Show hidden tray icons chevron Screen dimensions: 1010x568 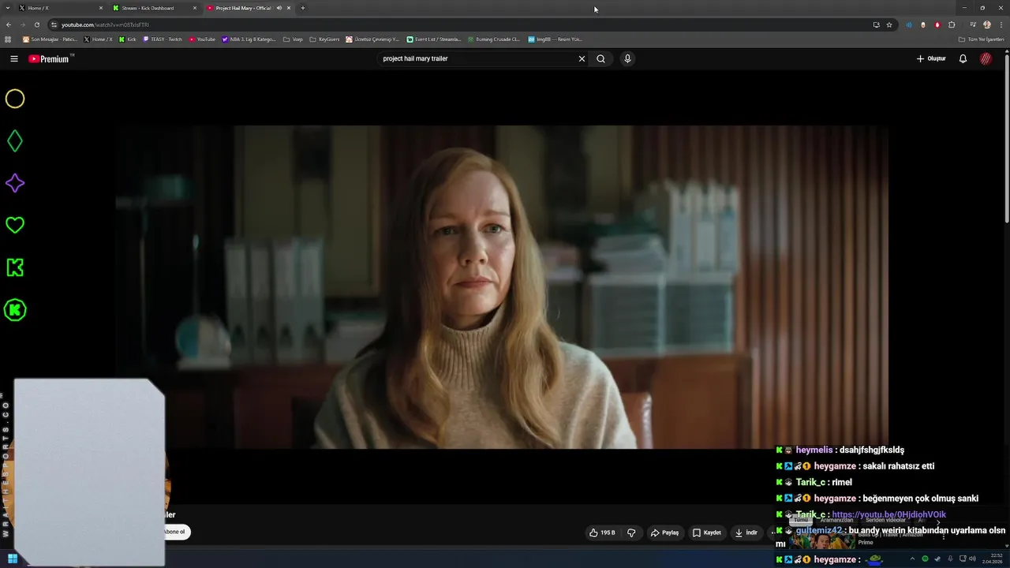point(912,559)
